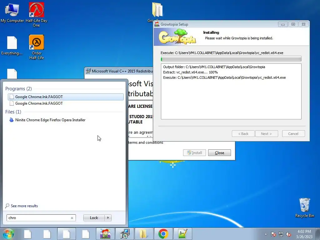Minimize the Growtopia Setup window
This screenshot has height=240, width=320.
[283, 24]
